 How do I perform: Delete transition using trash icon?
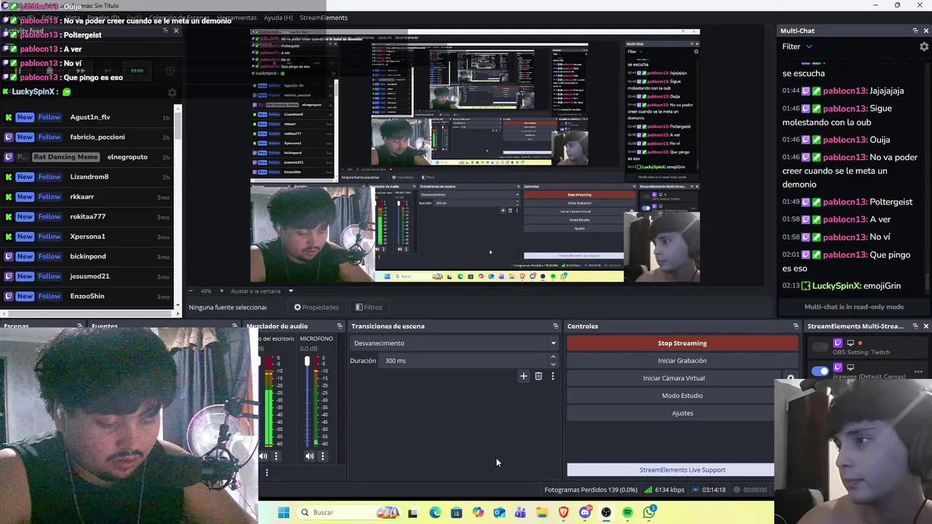(x=538, y=376)
